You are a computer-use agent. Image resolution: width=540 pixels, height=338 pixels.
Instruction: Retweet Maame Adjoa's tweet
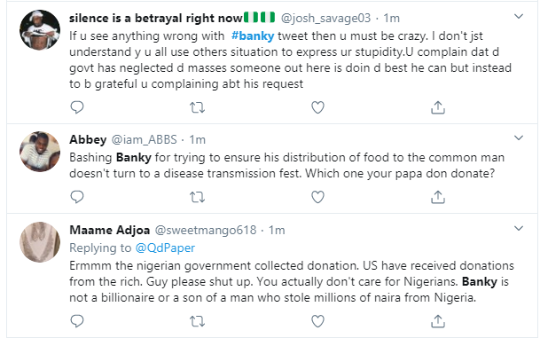click(198, 321)
